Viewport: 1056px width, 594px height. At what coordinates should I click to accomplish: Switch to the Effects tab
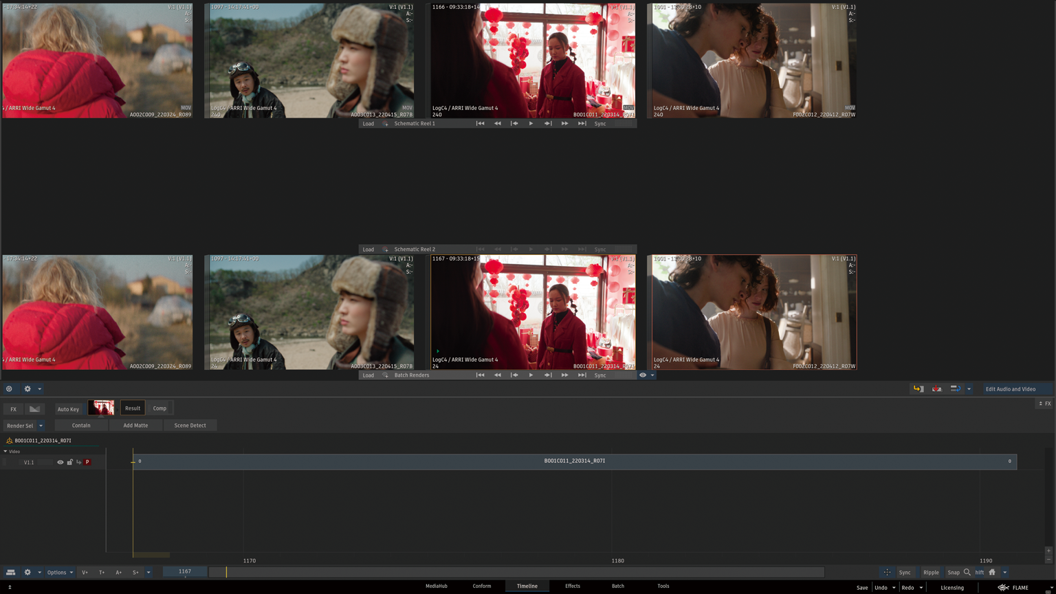click(572, 586)
